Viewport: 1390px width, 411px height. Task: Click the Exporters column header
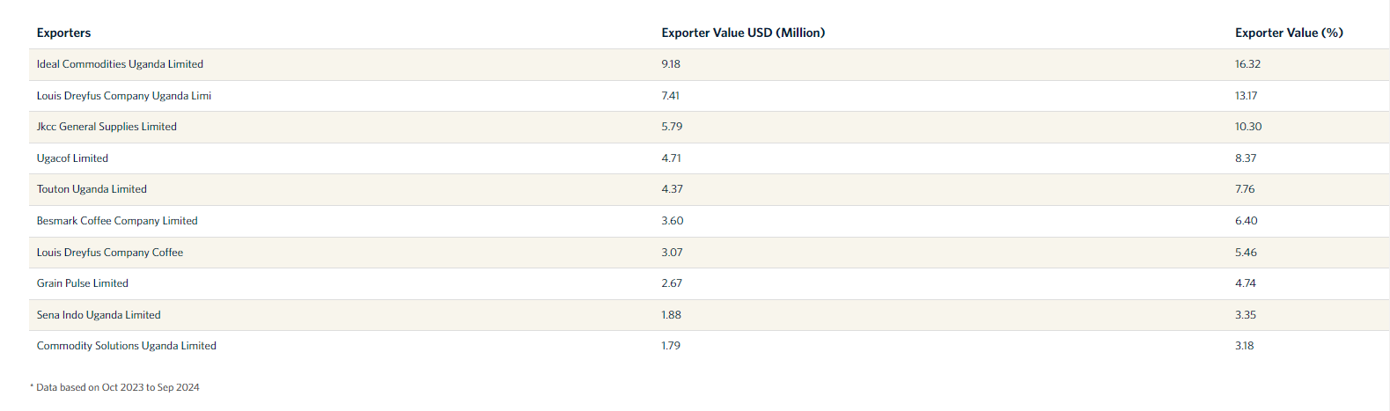(x=63, y=33)
